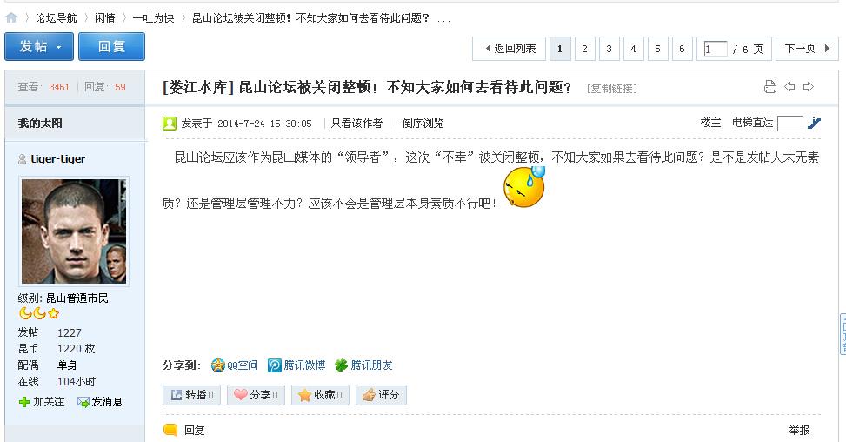
Task: Click 只看该作者 filter link
Action: (356, 124)
